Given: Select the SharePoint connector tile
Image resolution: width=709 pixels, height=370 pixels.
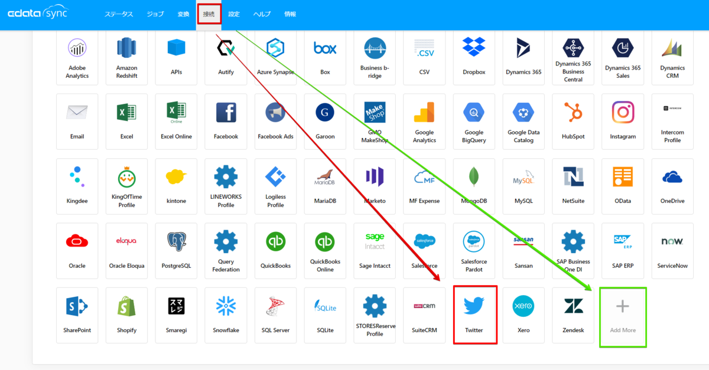Looking at the screenshot, I should pyautogui.click(x=77, y=315).
